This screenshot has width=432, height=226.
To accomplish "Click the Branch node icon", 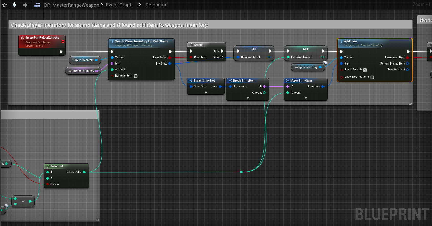I will (191, 45).
